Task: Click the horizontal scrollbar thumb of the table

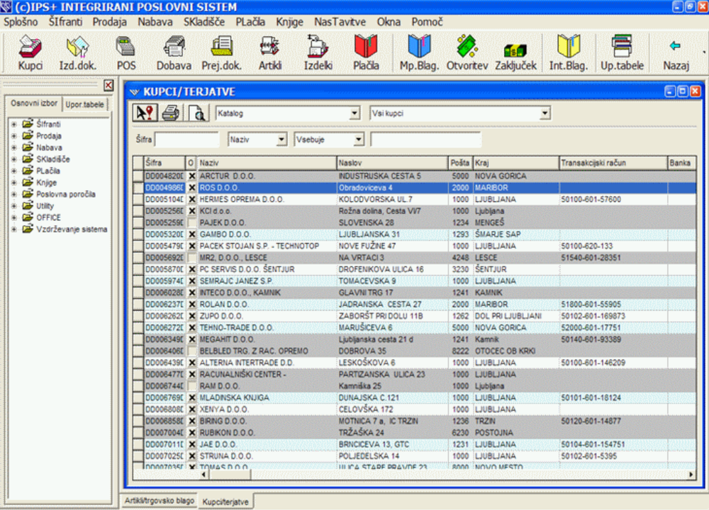Action: [230, 475]
